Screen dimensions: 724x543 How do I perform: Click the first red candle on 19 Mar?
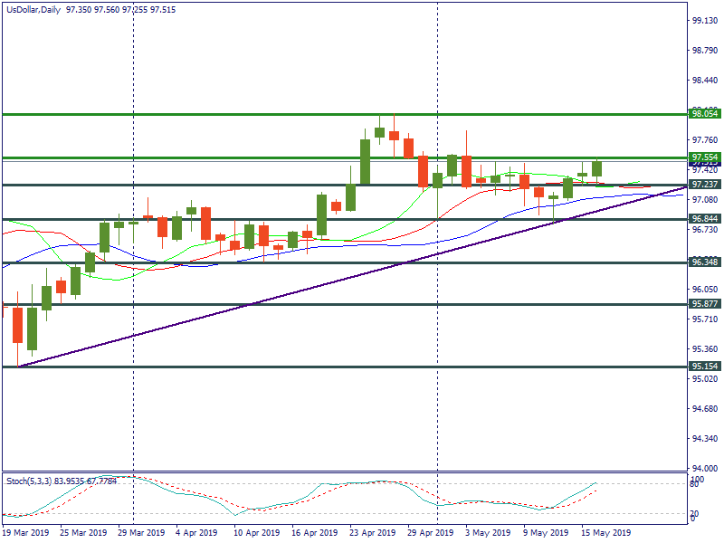[x=17, y=324]
